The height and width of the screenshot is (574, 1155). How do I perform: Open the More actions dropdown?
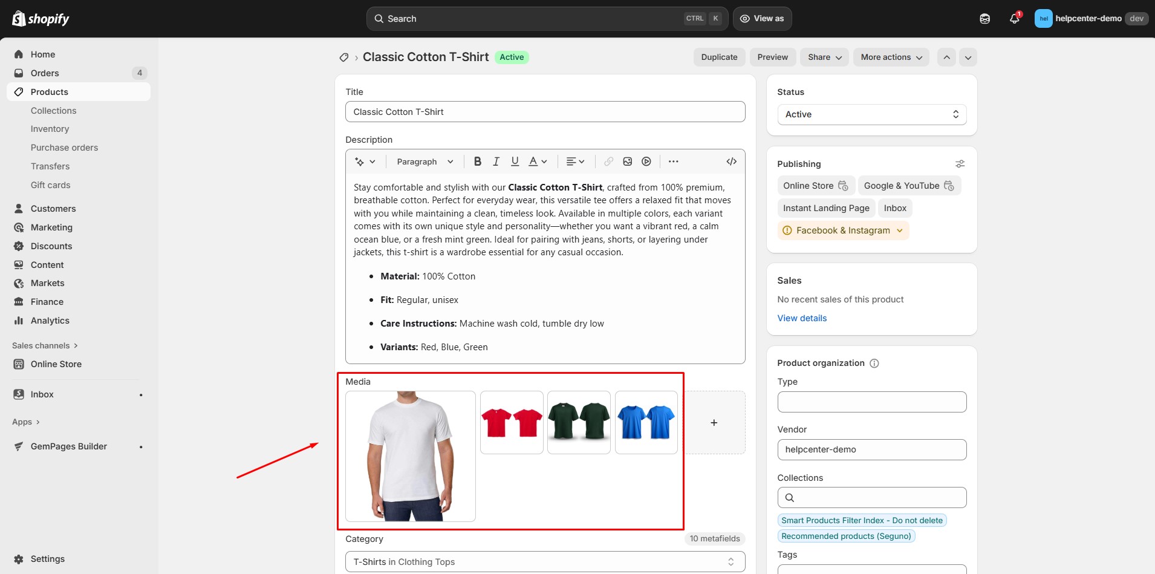pos(891,57)
